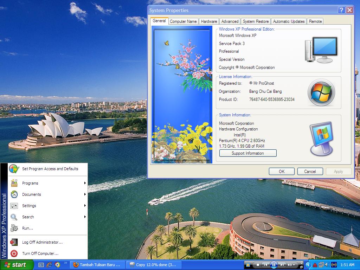This screenshot has width=360, height=270.
Task: Open the volume dropdown arrow in the media band
Action: 294,265
